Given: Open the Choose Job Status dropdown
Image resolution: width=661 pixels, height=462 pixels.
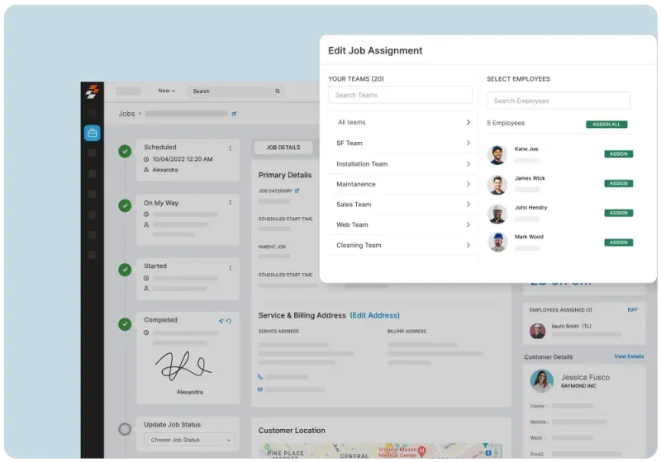Looking at the screenshot, I should (188, 440).
